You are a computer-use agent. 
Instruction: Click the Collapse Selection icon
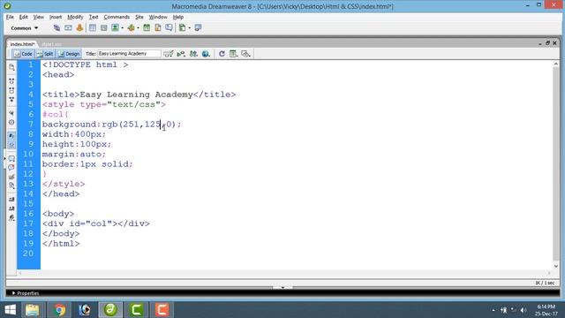click(11, 90)
